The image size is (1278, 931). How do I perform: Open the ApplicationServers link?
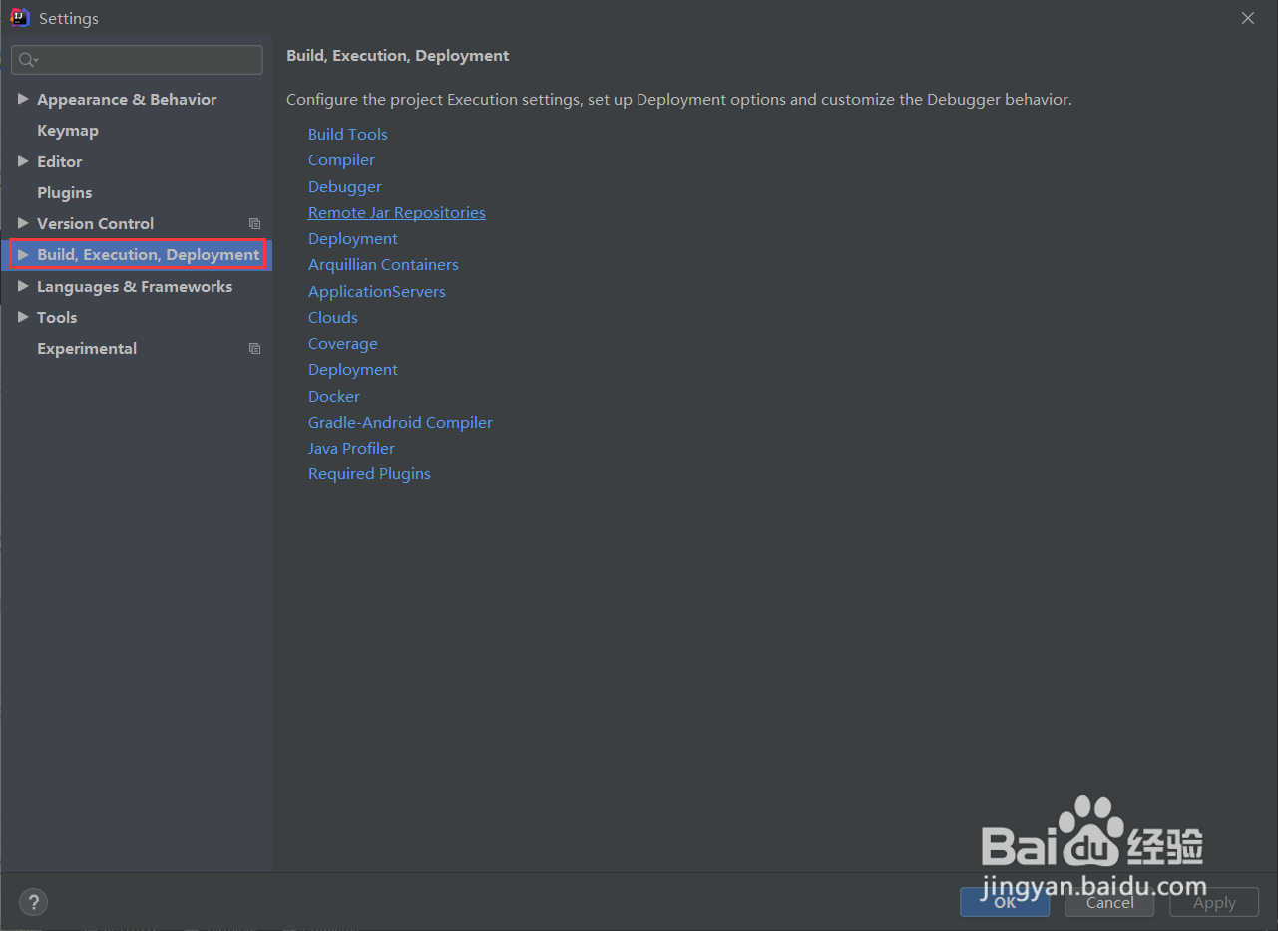pyautogui.click(x=377, y=291)
